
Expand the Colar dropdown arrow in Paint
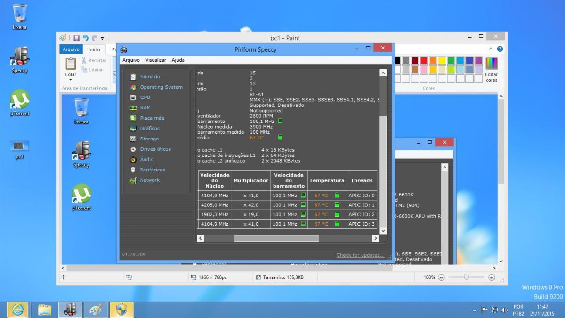coord(71,79)
